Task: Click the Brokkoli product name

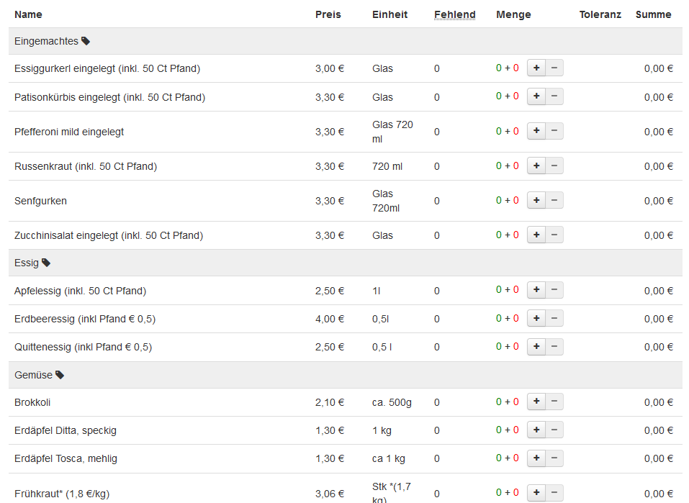Action: [x=32, y=402]
